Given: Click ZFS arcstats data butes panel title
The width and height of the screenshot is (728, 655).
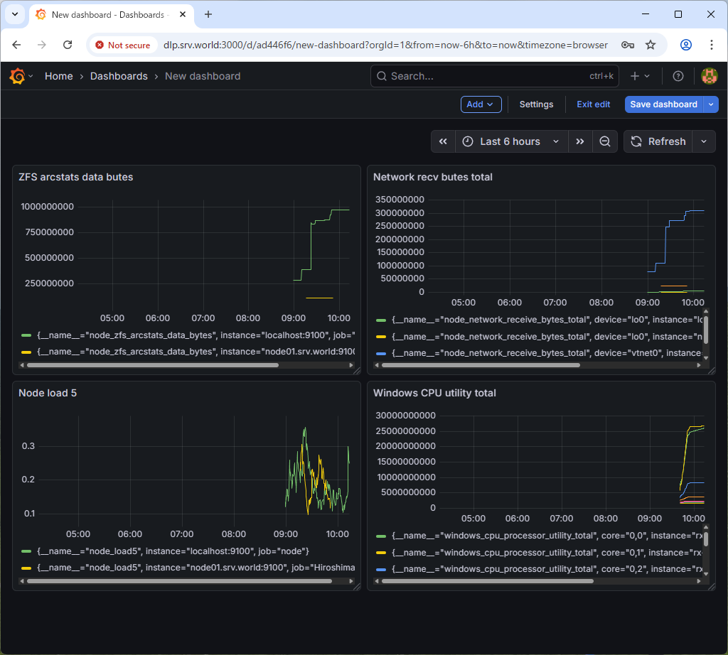Looking at the screenshot, I should pos(75,177).
